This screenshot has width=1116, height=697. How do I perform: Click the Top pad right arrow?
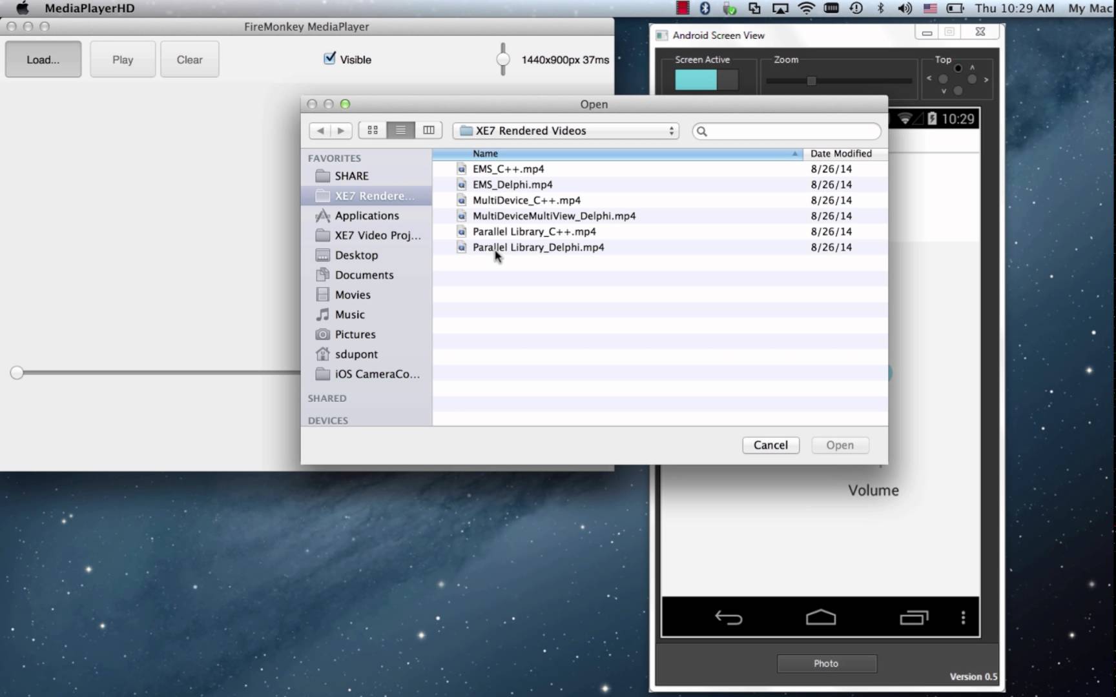[986, 79]
